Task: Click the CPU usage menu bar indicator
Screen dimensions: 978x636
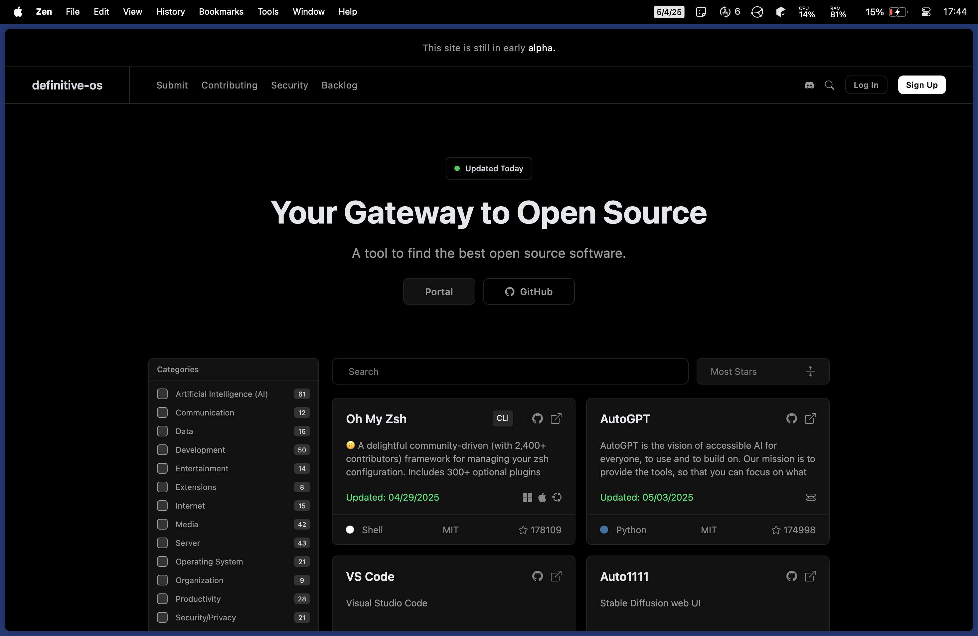Action: point(806,12)
